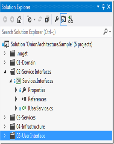114x144 pixels.
Task: Expand the 01-Domain folder
Action: [5, 62]
